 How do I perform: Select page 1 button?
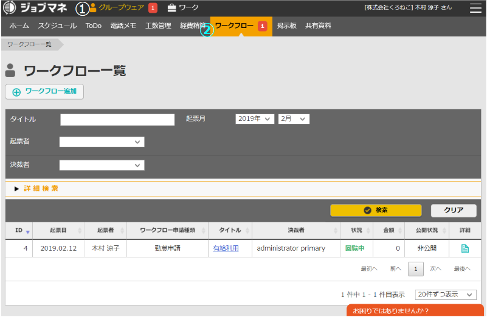(x=416, y=269)
